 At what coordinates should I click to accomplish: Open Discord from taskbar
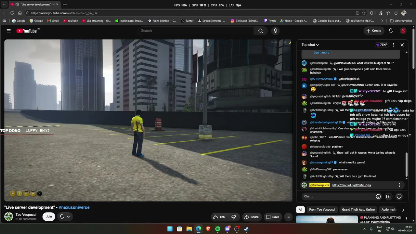[227, 229]
